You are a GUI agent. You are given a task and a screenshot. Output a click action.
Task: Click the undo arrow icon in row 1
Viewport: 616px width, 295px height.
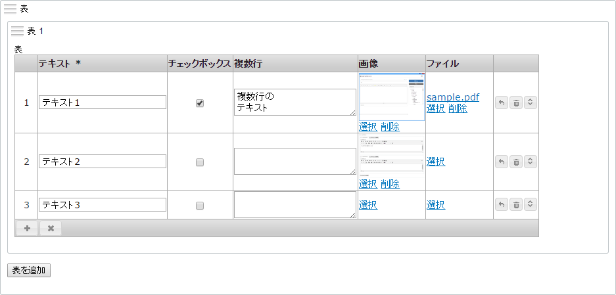tap(502, 103)
